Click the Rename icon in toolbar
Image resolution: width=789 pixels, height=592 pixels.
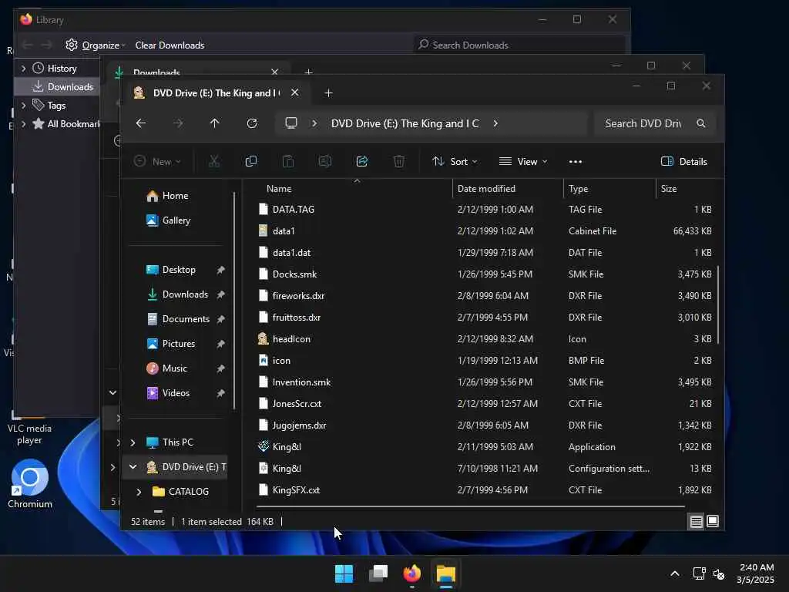click(x=324, y=162)
